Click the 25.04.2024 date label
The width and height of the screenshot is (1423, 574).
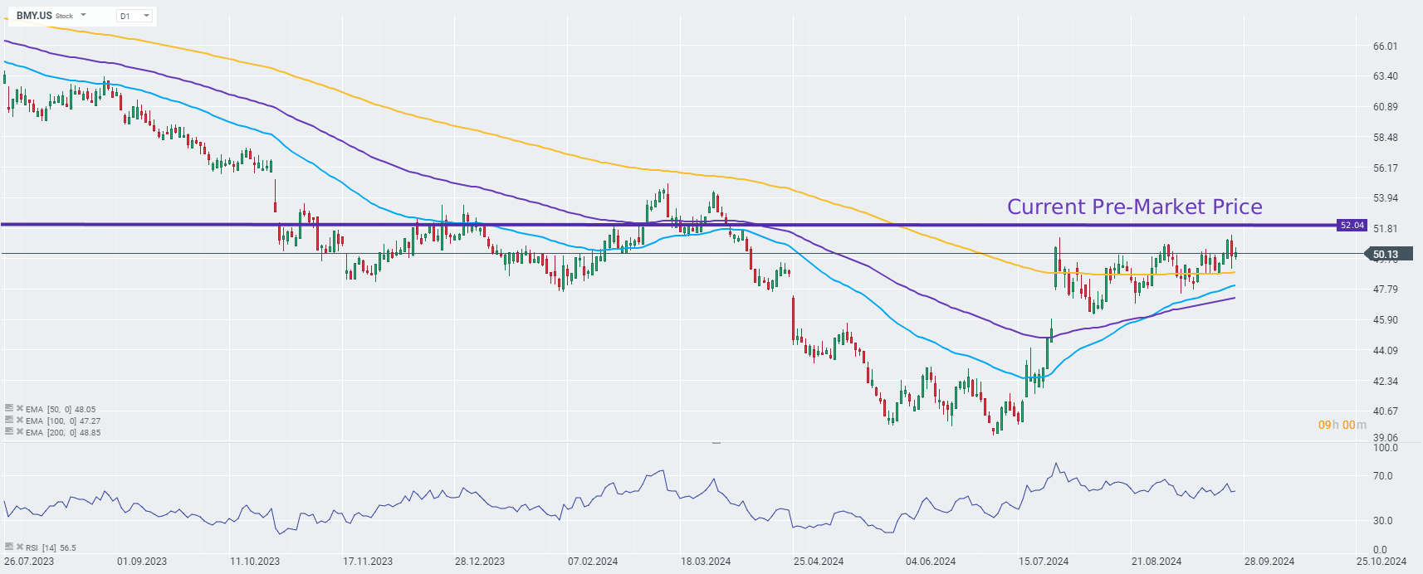tap(819, 562)
